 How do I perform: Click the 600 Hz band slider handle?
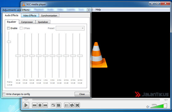pos(39,56)
